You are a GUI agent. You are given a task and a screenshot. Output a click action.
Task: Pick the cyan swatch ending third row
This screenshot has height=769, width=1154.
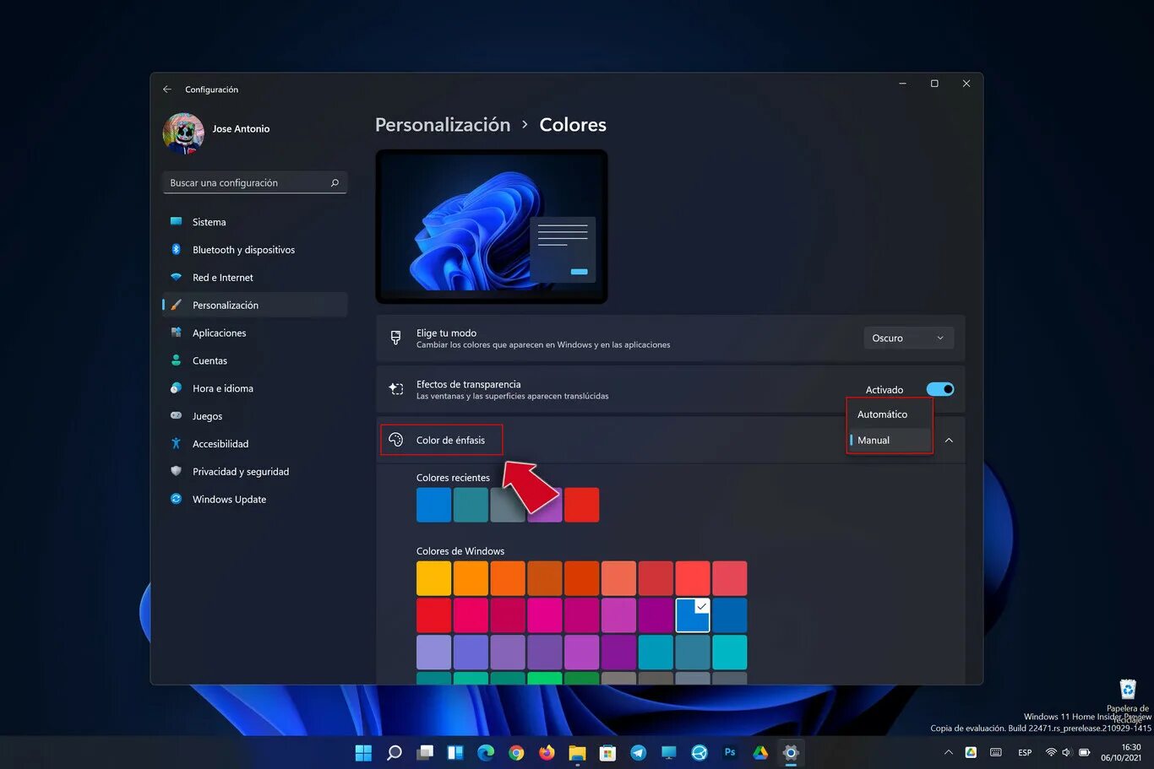tap(730, 653)
